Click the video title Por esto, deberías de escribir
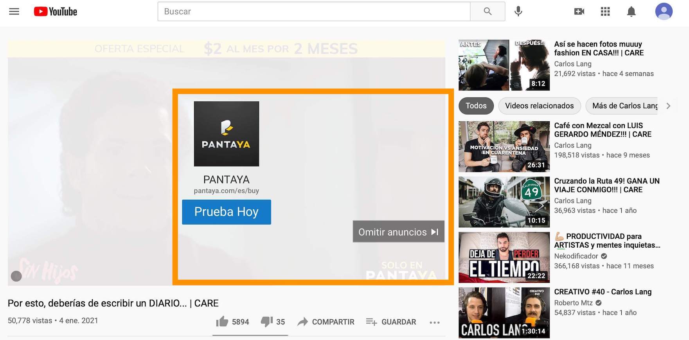Screen dimensions: 689x340 [113, 303]
